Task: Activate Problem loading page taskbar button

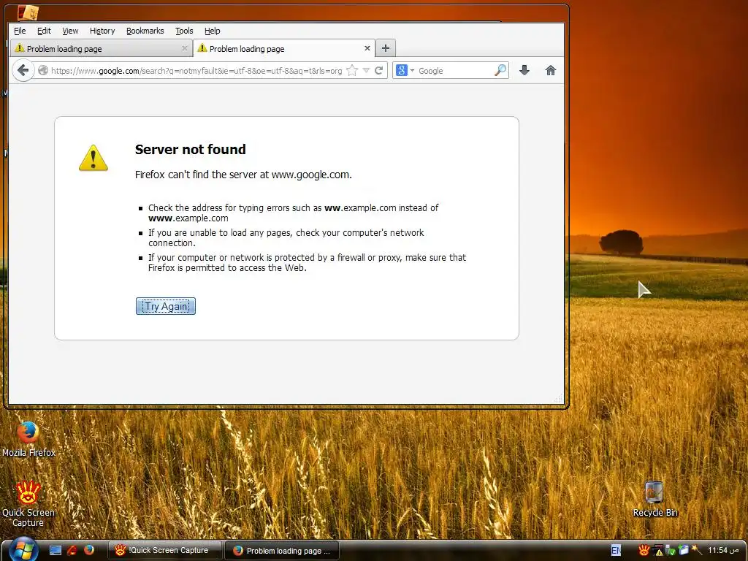Action: [x=281, y=551]
